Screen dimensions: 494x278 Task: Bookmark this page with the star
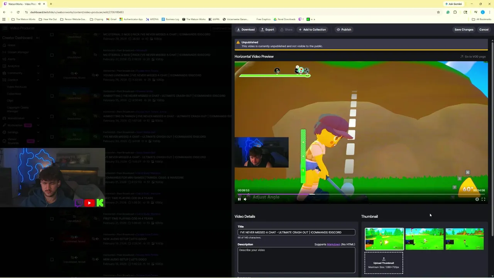[438, 12]
